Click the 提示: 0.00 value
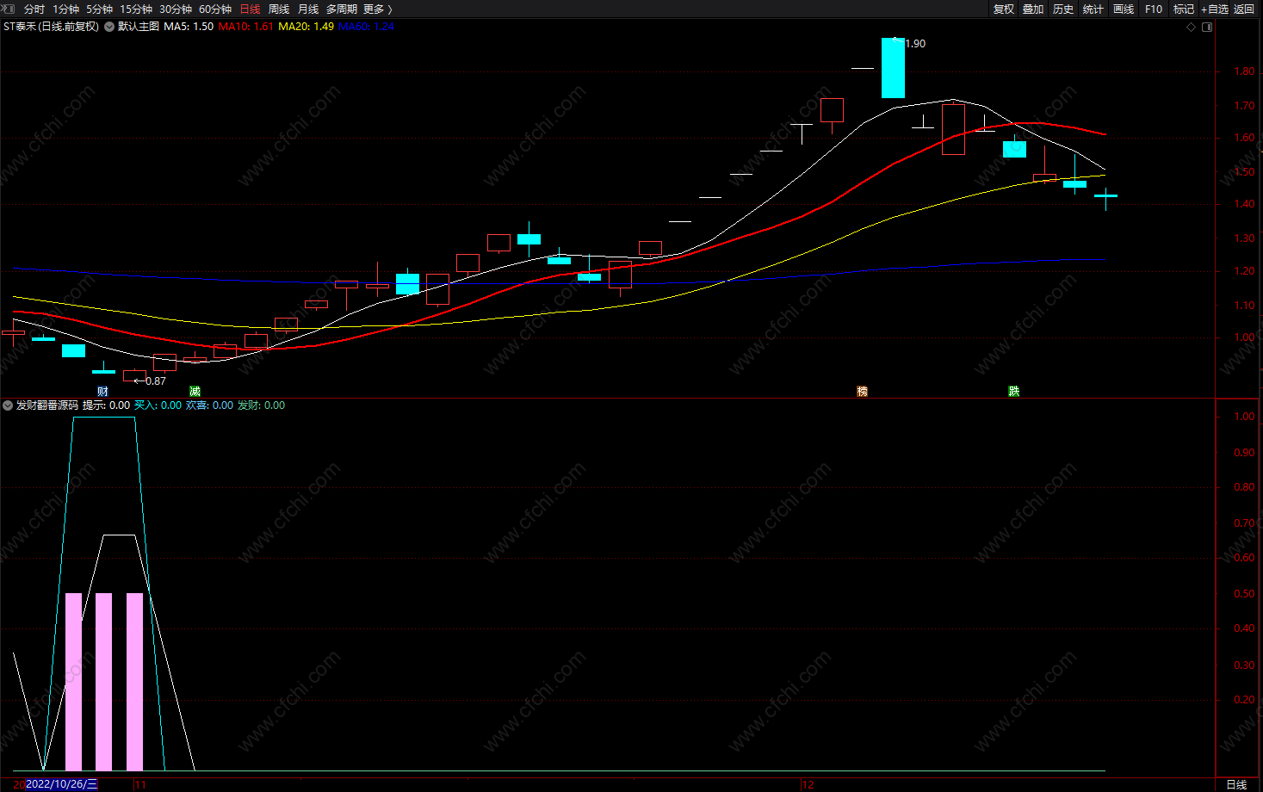 (106, 405)
